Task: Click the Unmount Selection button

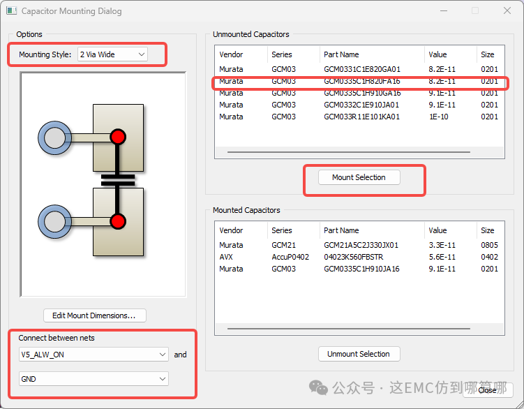Action: pos(359,354)
